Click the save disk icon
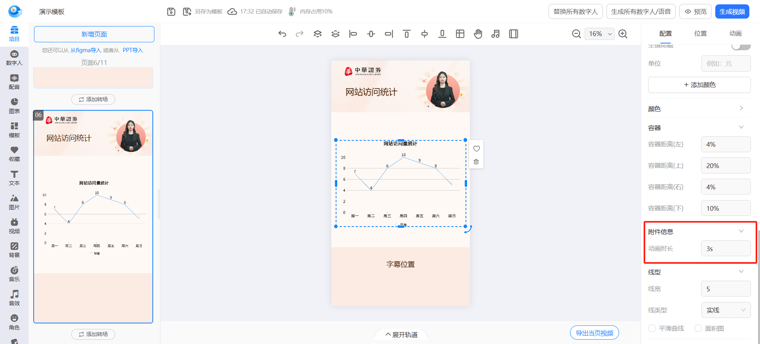The width and height of the screenshot is (760, 344). click(171, 12)
